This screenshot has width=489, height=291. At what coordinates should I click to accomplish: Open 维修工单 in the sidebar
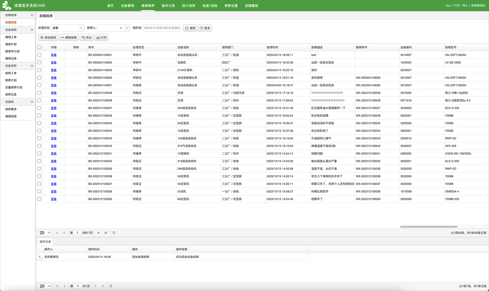(11, 37)
